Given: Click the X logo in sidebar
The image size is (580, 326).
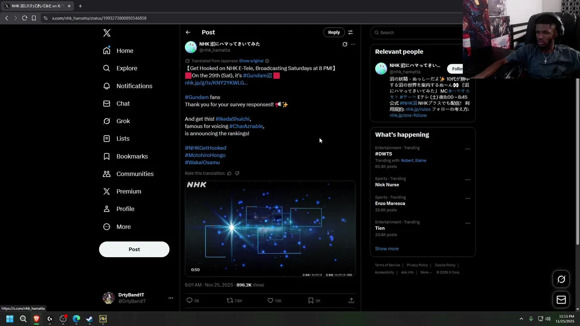Looking at the screenshot, I should coord(106,33).
